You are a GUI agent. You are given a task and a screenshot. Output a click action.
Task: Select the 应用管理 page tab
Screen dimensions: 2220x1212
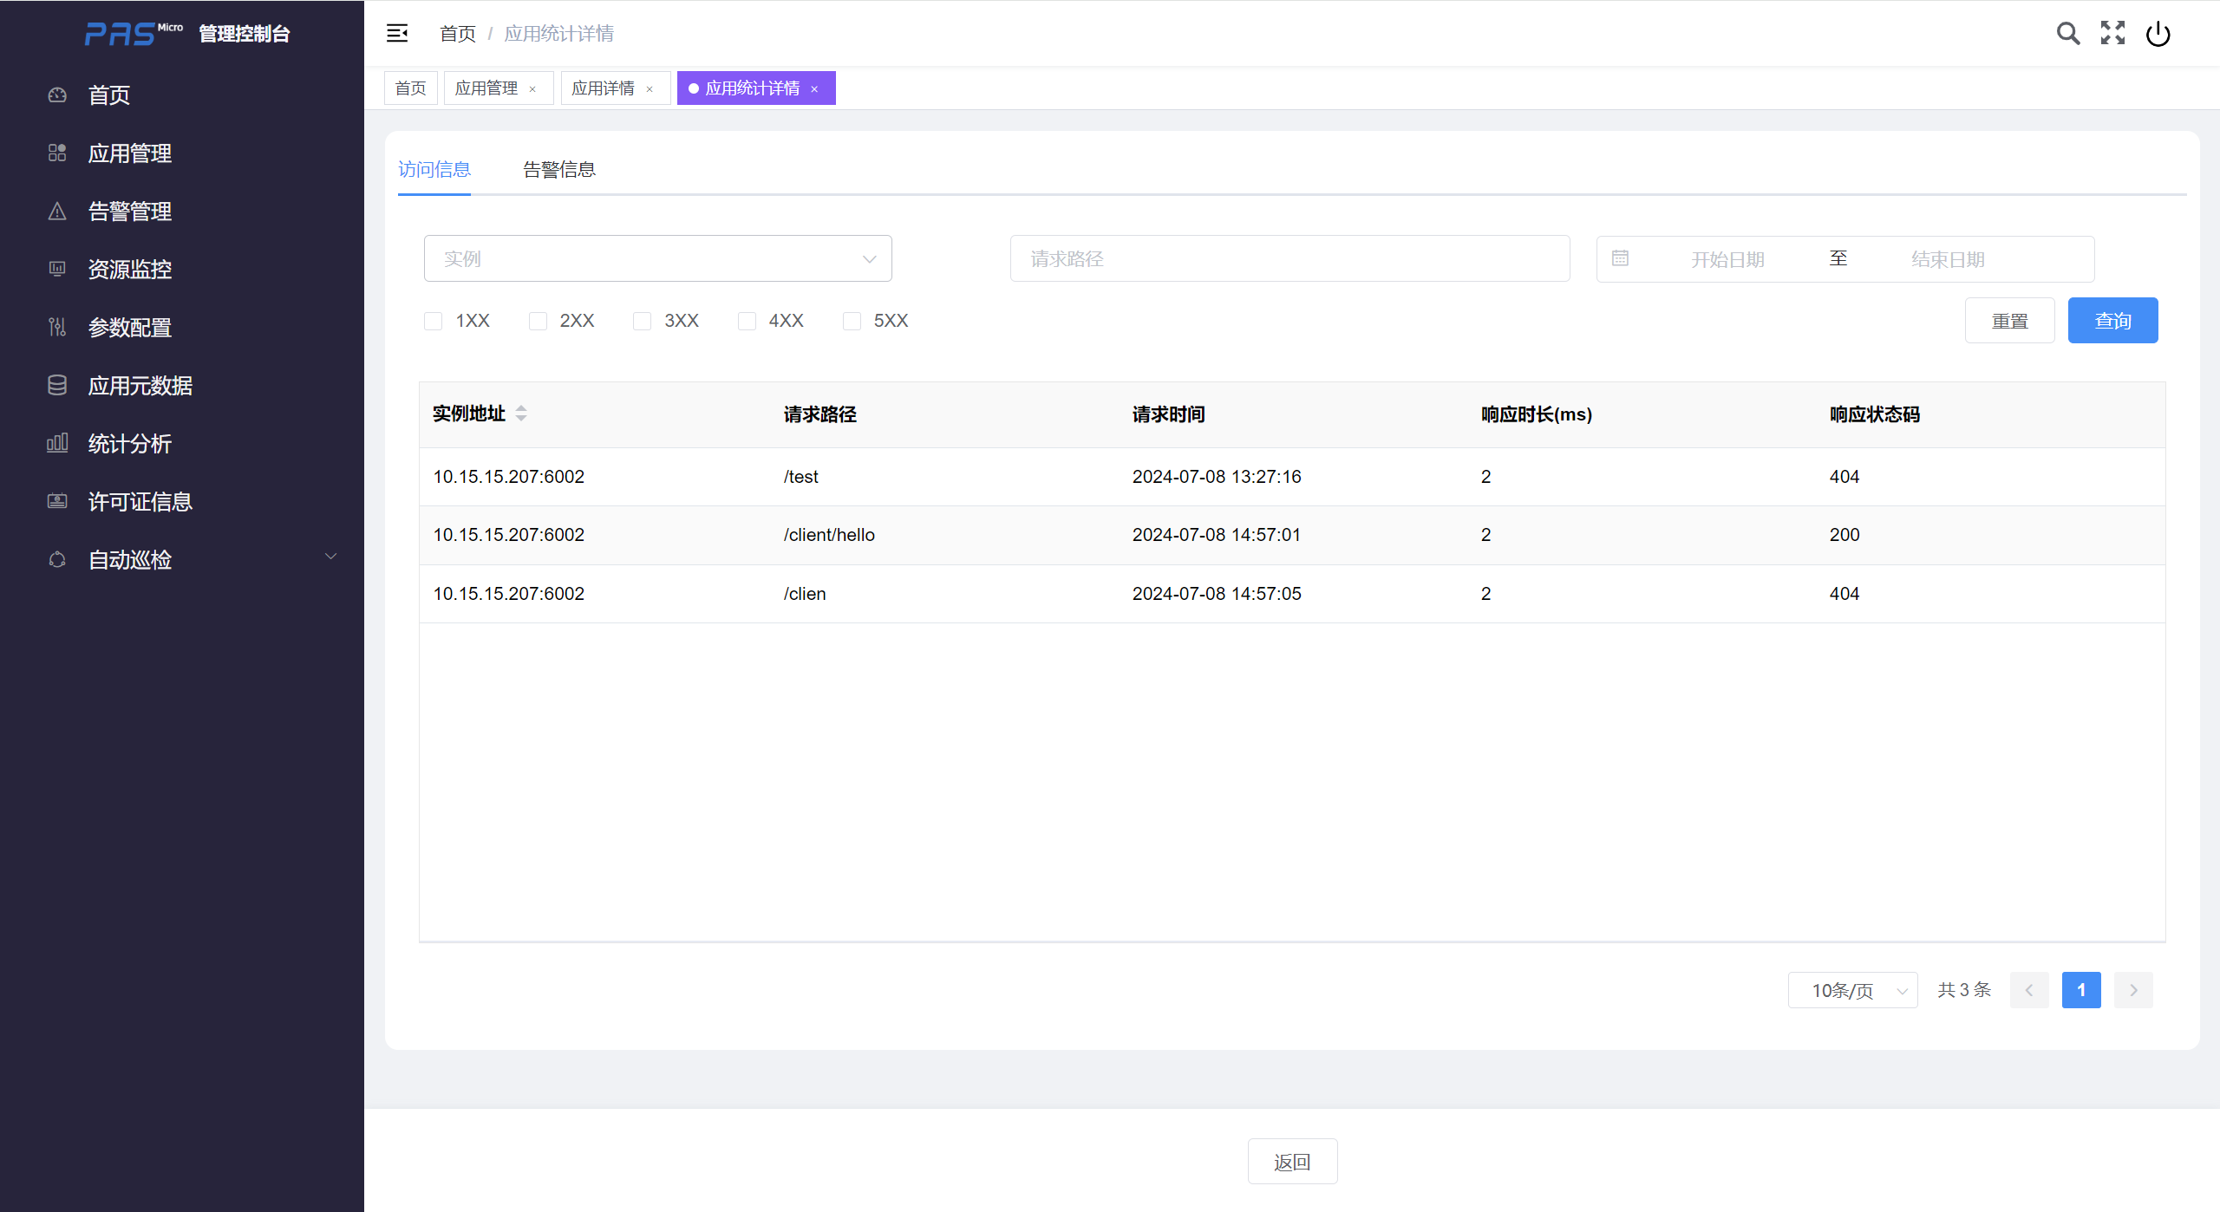pyautogui.click(x=486, y=88)
